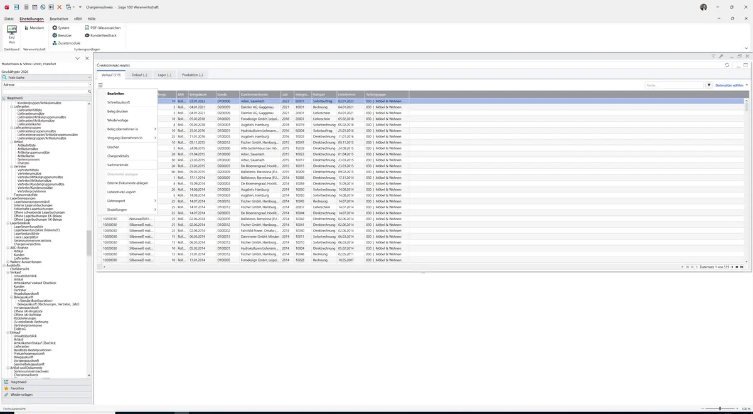
Task: Open System settings in the ribbon
Action: (61, 28)
